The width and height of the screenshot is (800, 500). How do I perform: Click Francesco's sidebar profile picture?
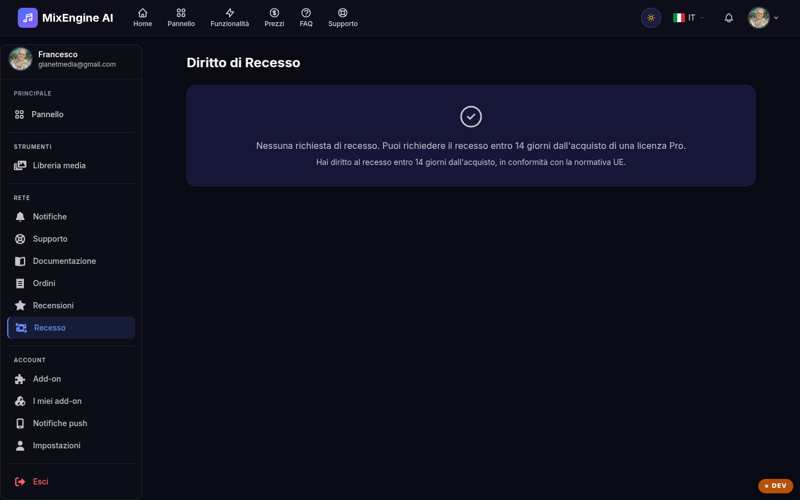21,59
